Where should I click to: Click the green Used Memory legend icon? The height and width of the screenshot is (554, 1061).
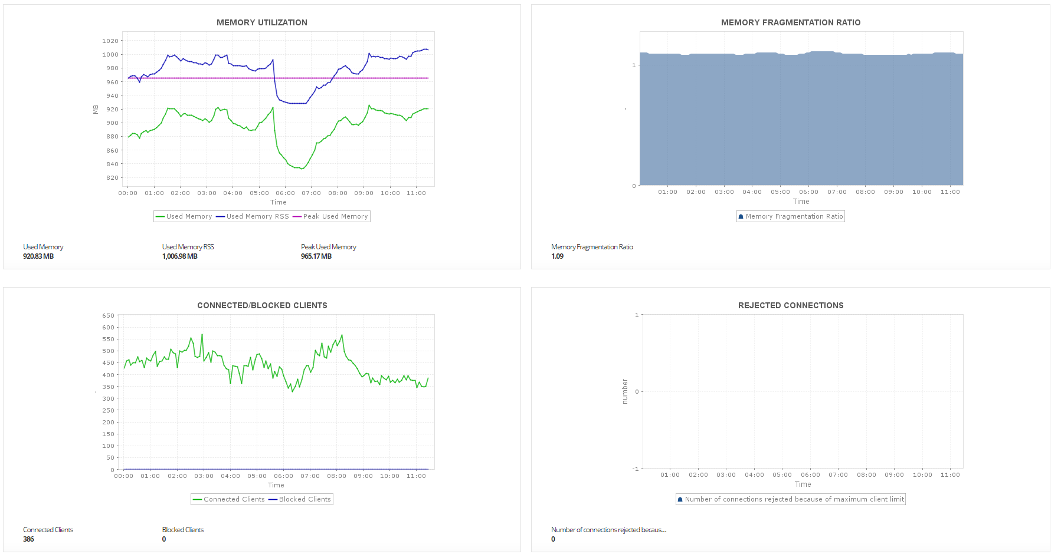coord(161,216)
